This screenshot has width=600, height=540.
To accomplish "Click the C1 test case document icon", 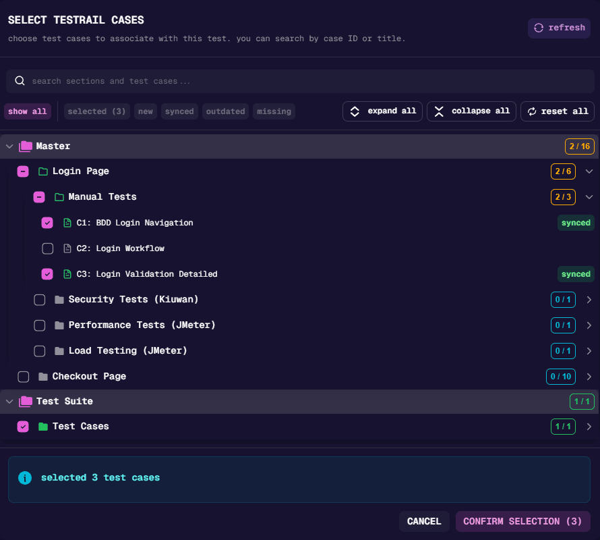I will [x=67, y=223].
